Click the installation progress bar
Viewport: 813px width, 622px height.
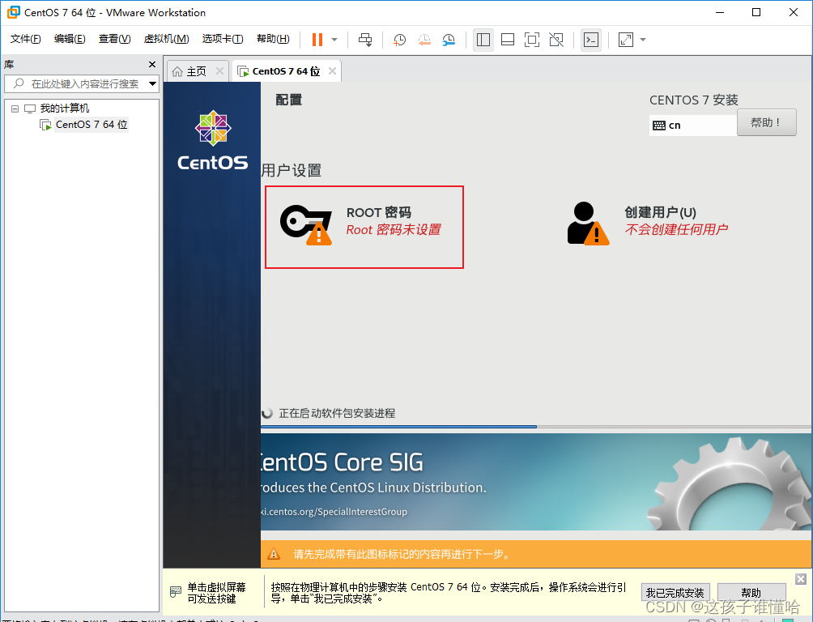coord(535,427)
